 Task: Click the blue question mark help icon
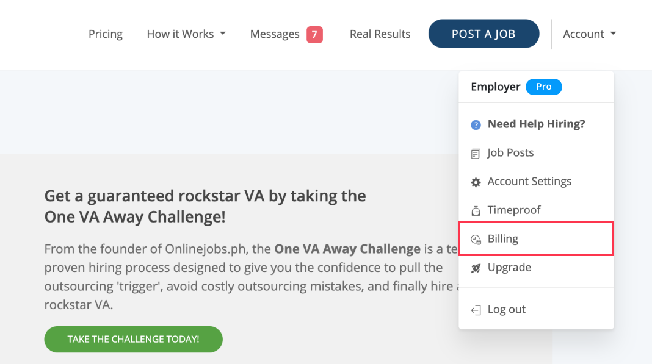coord(476,125)
